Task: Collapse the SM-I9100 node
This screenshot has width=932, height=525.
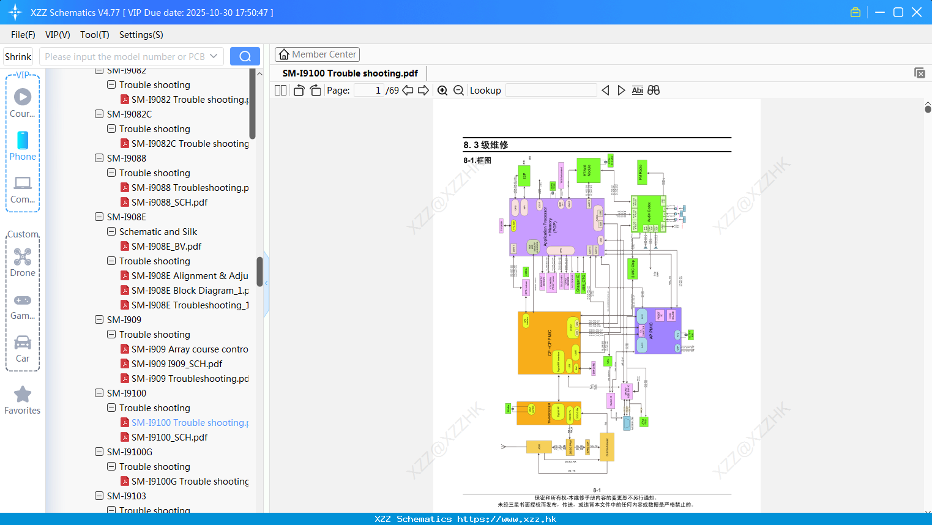Action: (99, 393)
